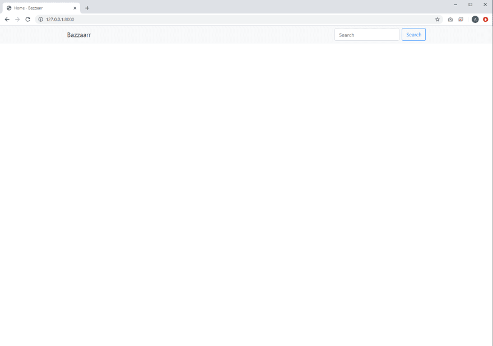The width and height of the screenshot is (493, 346).
Task: Reload the page with refresh icon
Action: (x=27, y=20)
